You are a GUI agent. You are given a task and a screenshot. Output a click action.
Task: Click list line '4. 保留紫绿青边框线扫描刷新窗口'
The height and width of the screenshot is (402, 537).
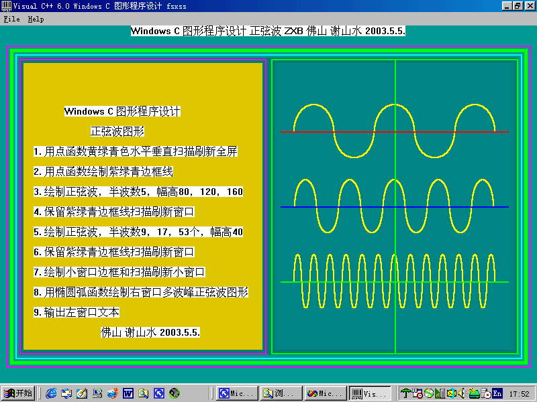(x=114, y=212)
